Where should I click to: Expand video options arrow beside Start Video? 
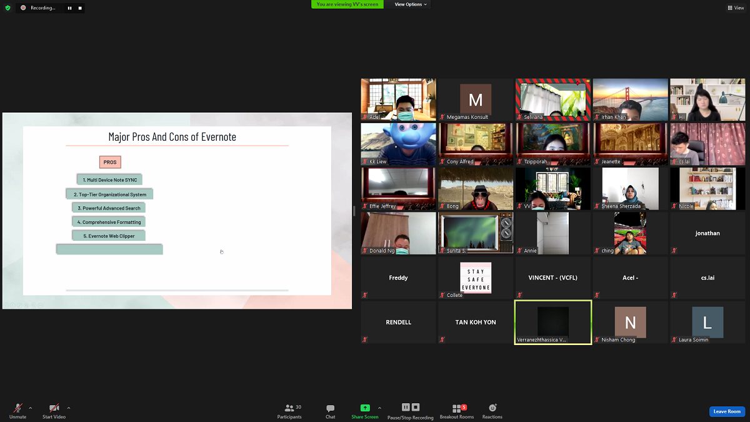coord(69,408)
